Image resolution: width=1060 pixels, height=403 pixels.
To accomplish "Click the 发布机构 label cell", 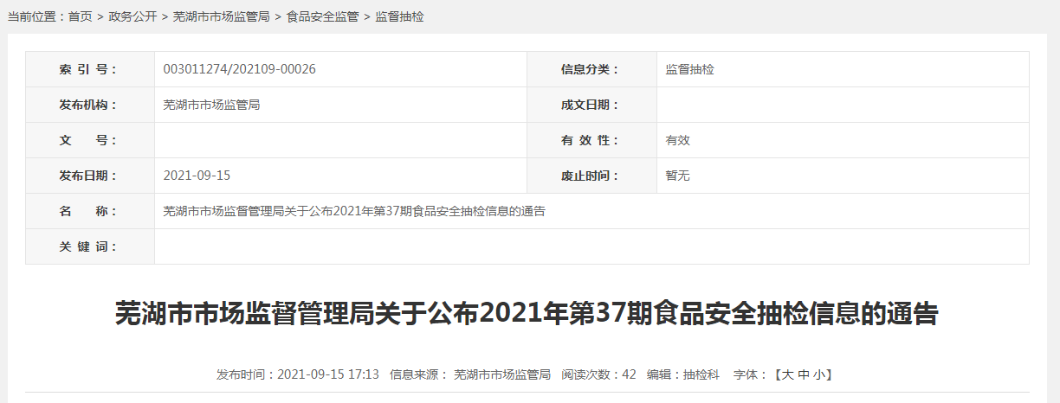I will [90, 105].
